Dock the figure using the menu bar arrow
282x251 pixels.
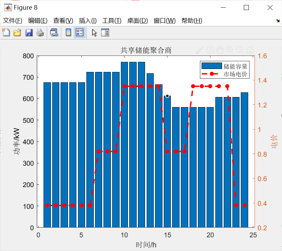click(x=278, y=21)
